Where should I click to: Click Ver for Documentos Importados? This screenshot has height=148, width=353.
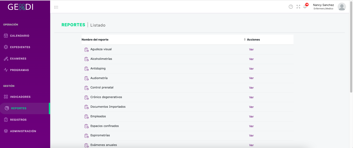point(251,107)
